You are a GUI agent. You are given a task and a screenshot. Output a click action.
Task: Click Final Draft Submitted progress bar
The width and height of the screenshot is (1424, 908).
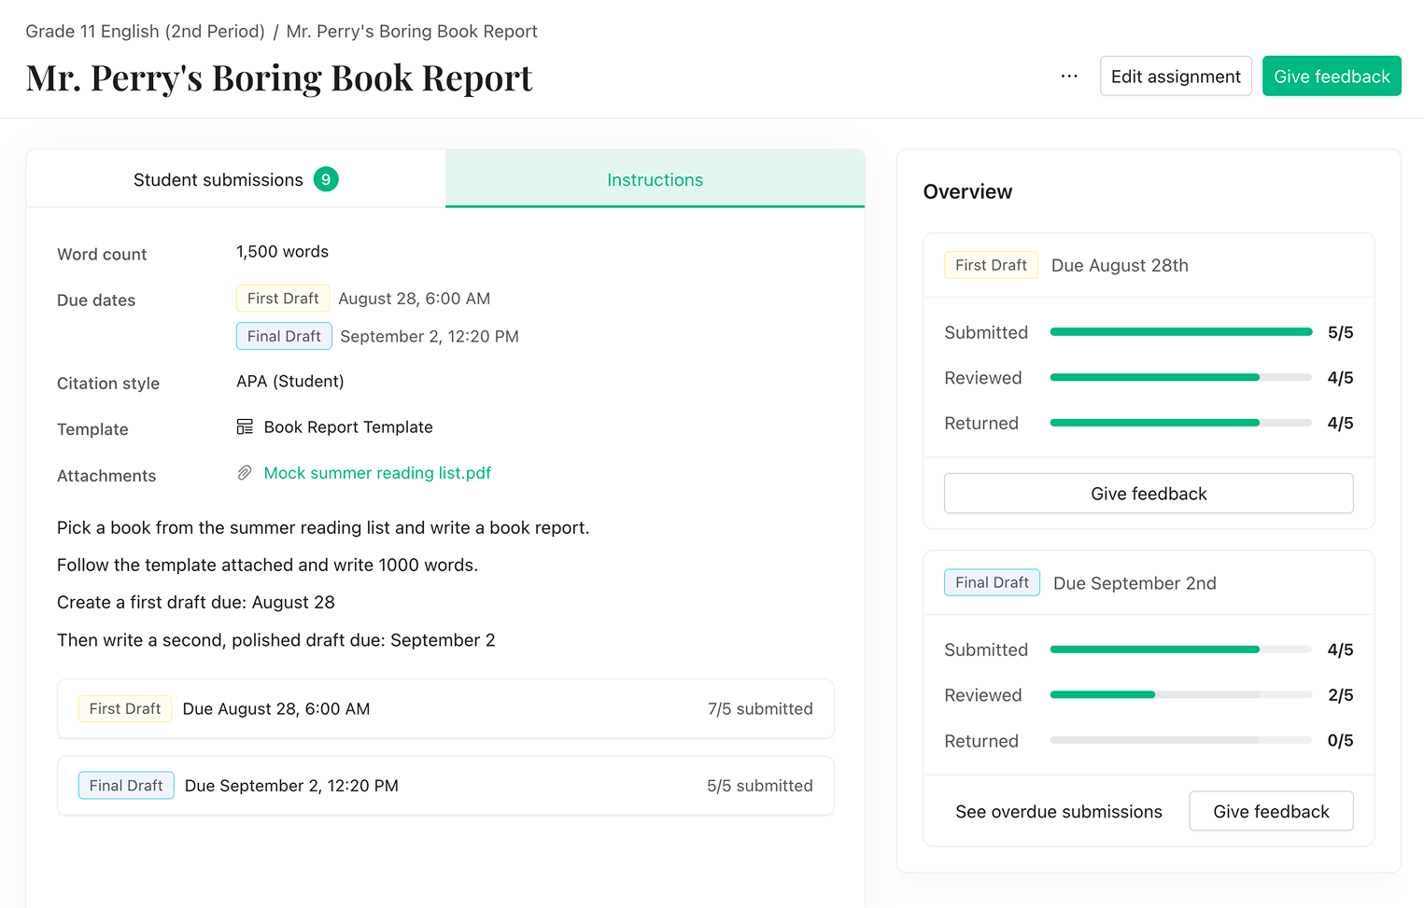point(1181,650)
